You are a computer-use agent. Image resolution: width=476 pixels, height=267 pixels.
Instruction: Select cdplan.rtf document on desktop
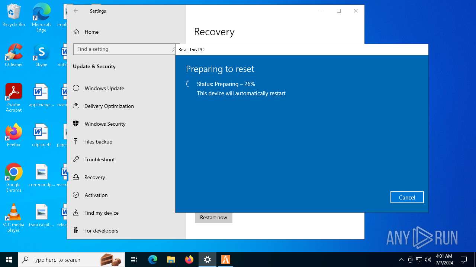coord(41,136)
